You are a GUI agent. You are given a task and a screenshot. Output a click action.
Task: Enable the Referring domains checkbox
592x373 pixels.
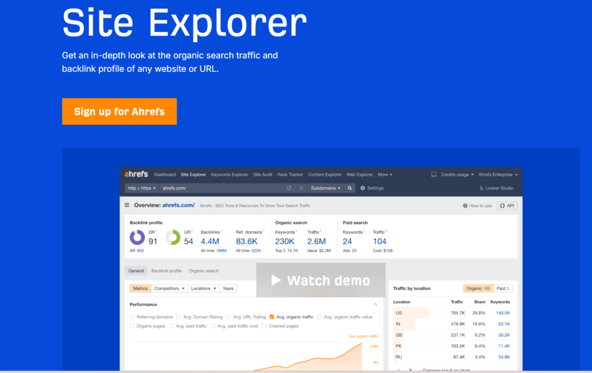pyautogui.click(x=132, y=317)
